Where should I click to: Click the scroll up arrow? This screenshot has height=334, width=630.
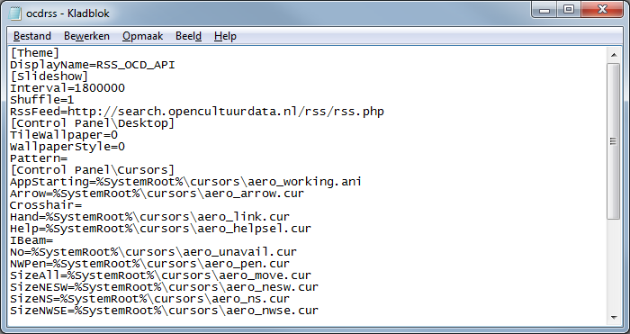tap(614, 55)
